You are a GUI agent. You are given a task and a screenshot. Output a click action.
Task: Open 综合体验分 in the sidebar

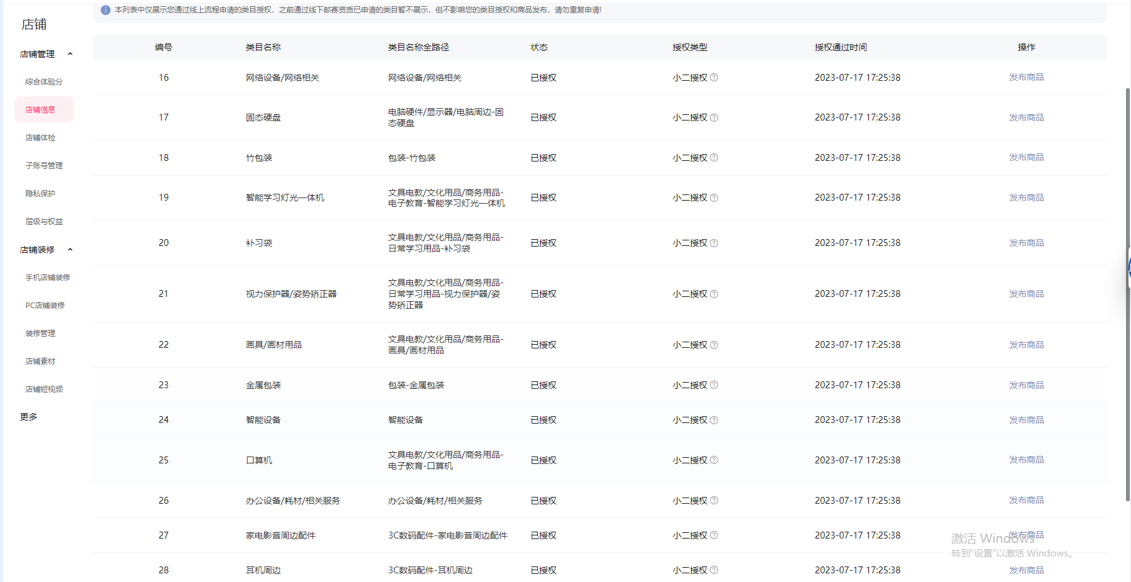click(43, 82)
